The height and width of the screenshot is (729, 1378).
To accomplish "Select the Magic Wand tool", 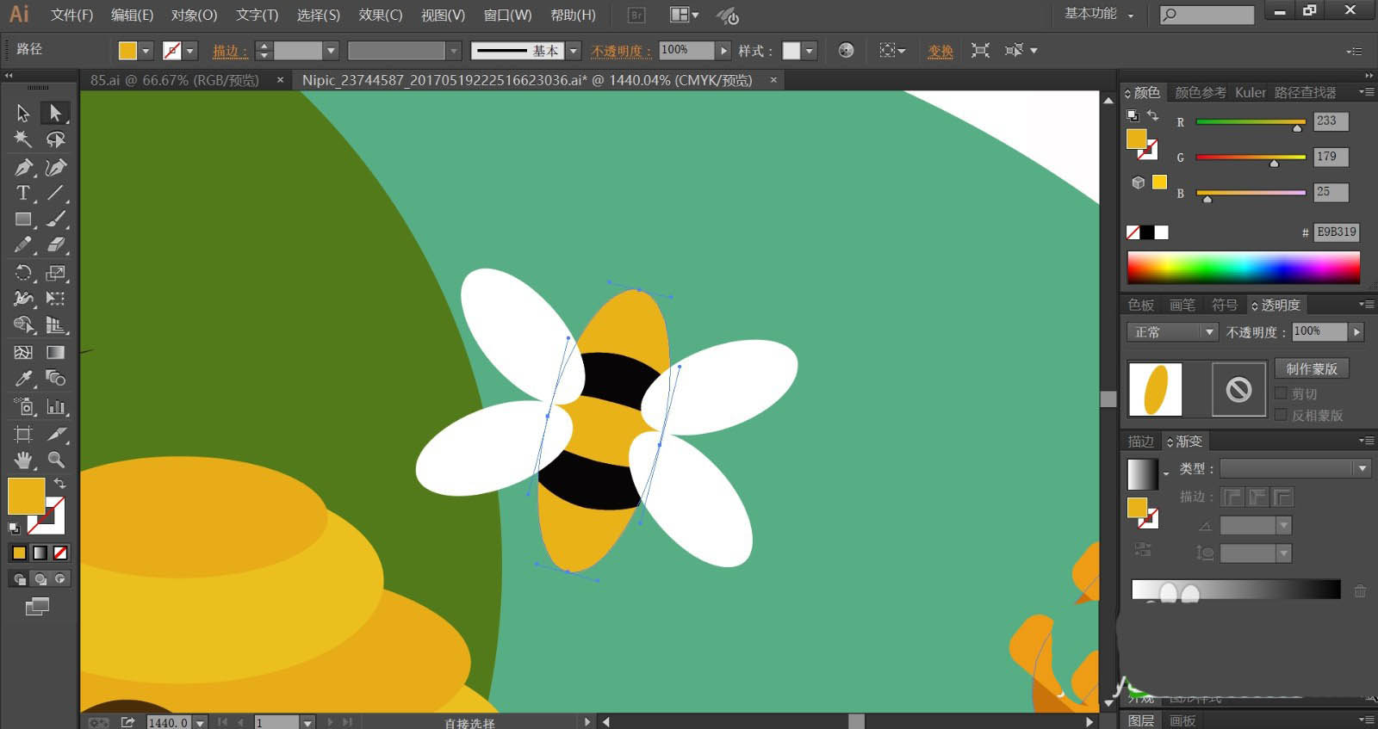I will click(23, 139).
